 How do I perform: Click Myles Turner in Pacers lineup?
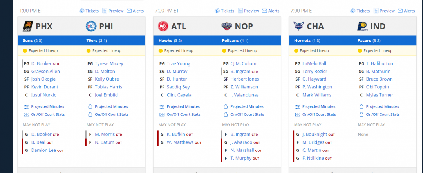379,95
